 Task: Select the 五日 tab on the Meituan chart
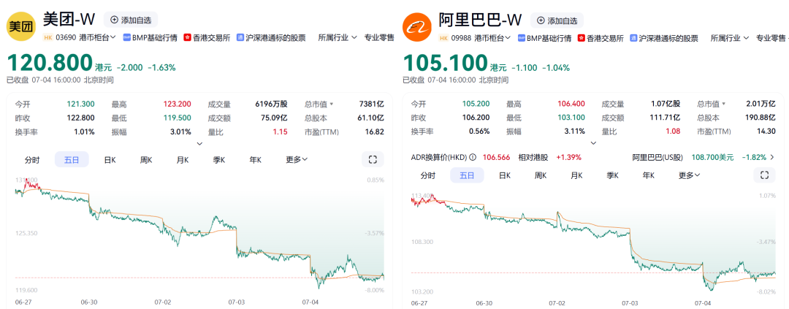coord(72,159)
